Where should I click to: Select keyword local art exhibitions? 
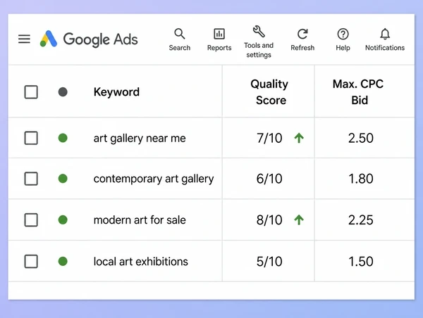click(140, 262)
